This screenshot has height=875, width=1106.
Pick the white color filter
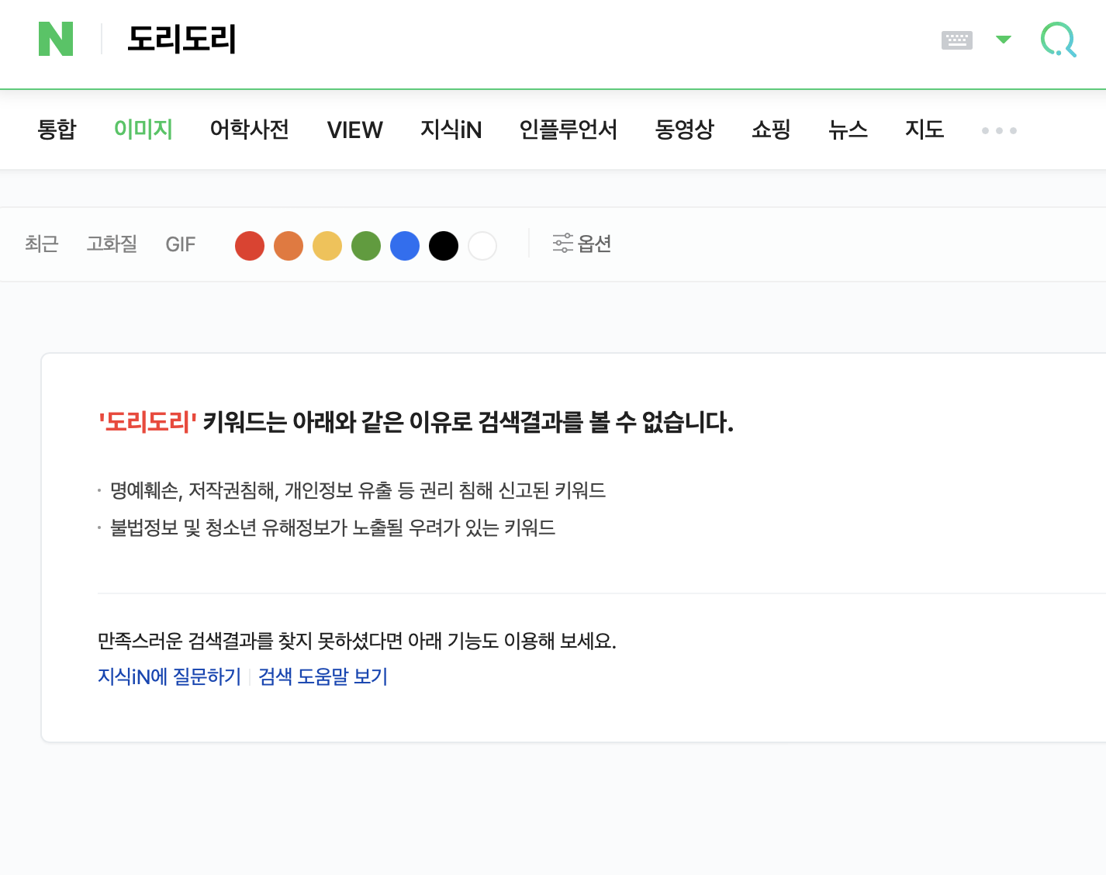tap(482, 246)
